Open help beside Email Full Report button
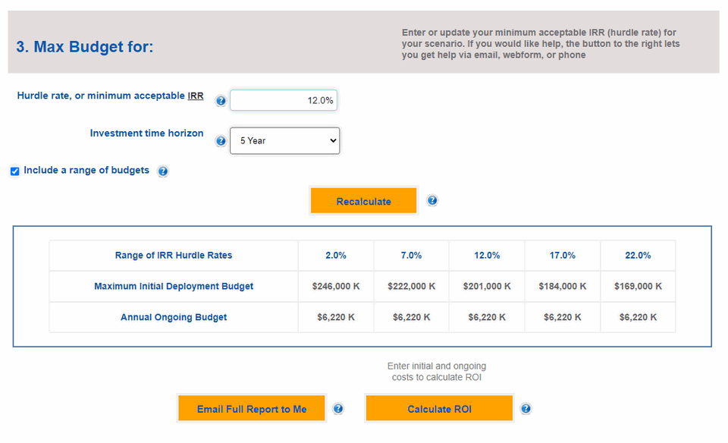728x443 pixels. click(337, 408)
